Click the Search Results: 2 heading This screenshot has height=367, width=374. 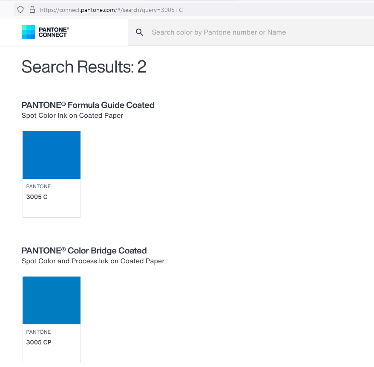[x=84, y=67]
